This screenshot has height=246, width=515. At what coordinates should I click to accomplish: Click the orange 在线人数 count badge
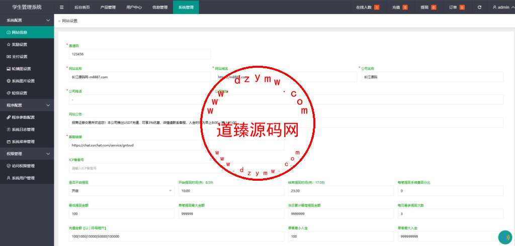point(376,7)
